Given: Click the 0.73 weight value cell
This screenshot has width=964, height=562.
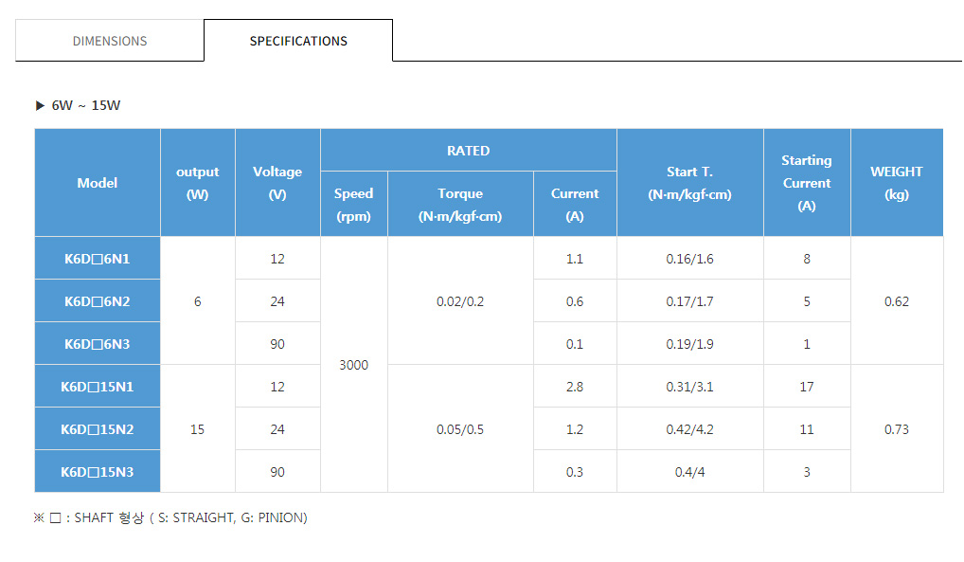Looking at the screenshot, I should pos(896,429).
